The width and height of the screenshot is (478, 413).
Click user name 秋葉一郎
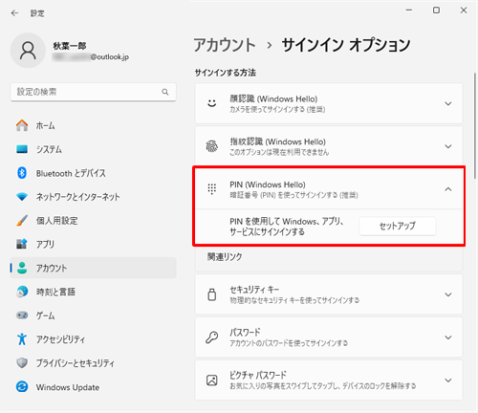70,46
